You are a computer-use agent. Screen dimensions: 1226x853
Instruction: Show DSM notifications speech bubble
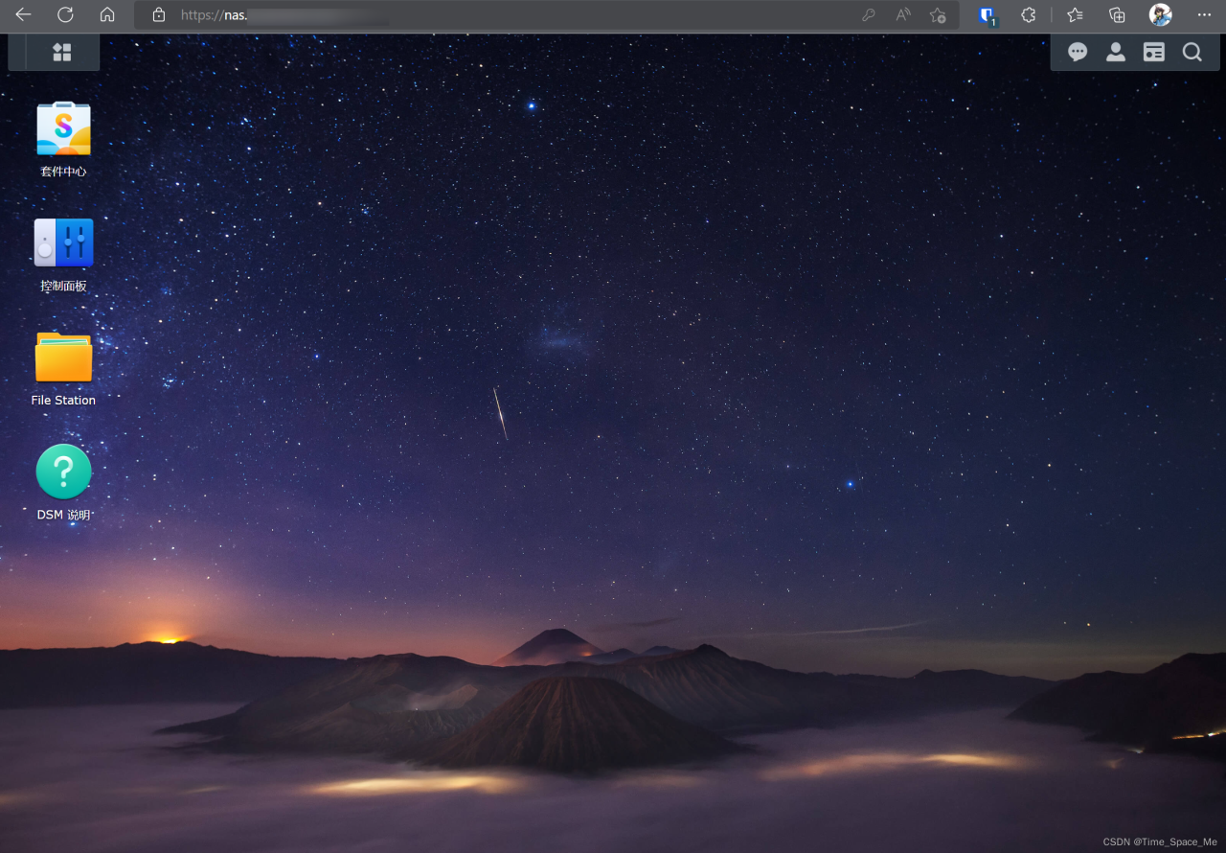1078,53
